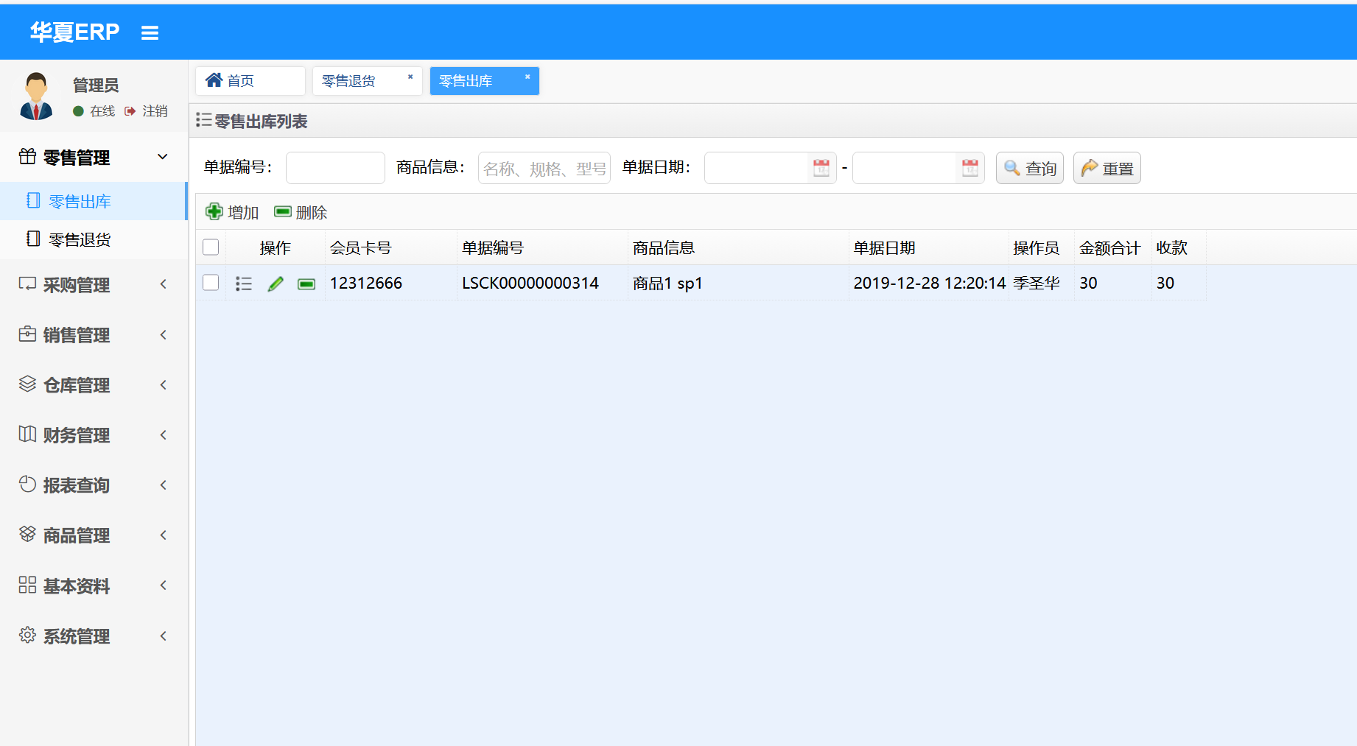Click the green pencil edit icon
The image size is (1357, 746).
[x=276, y=284]
